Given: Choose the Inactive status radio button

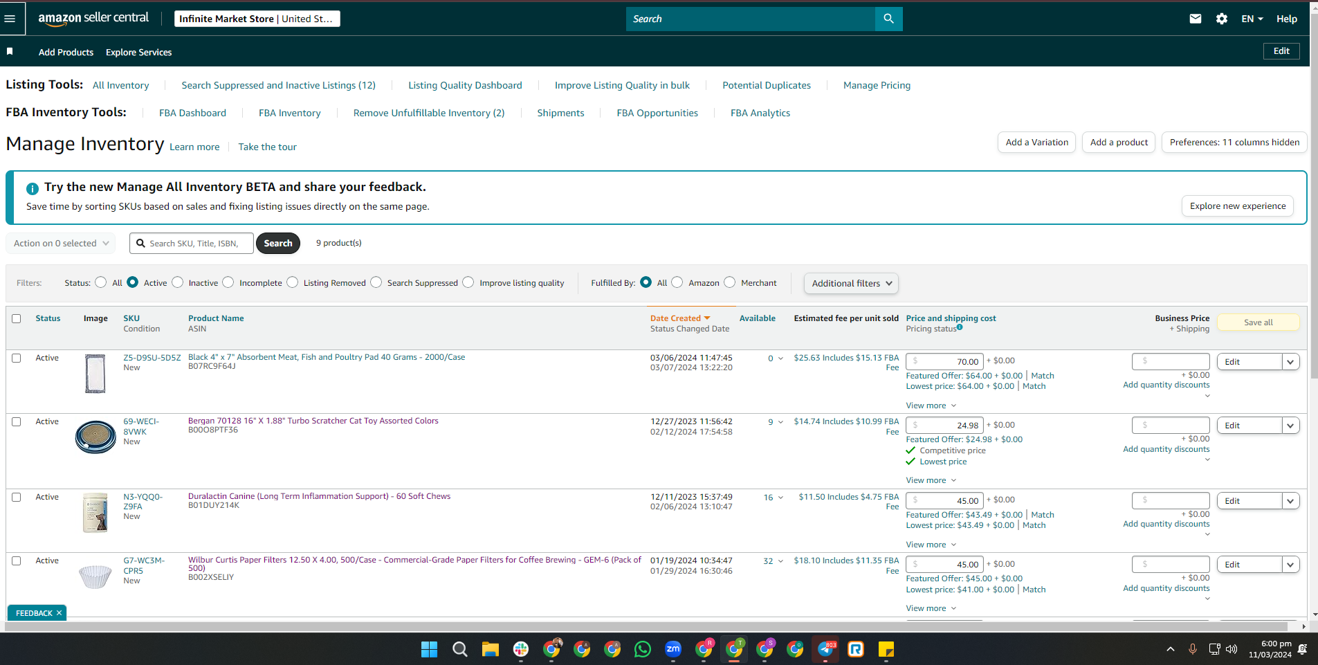Looking at the screenshot, I should tap(178, 282).
